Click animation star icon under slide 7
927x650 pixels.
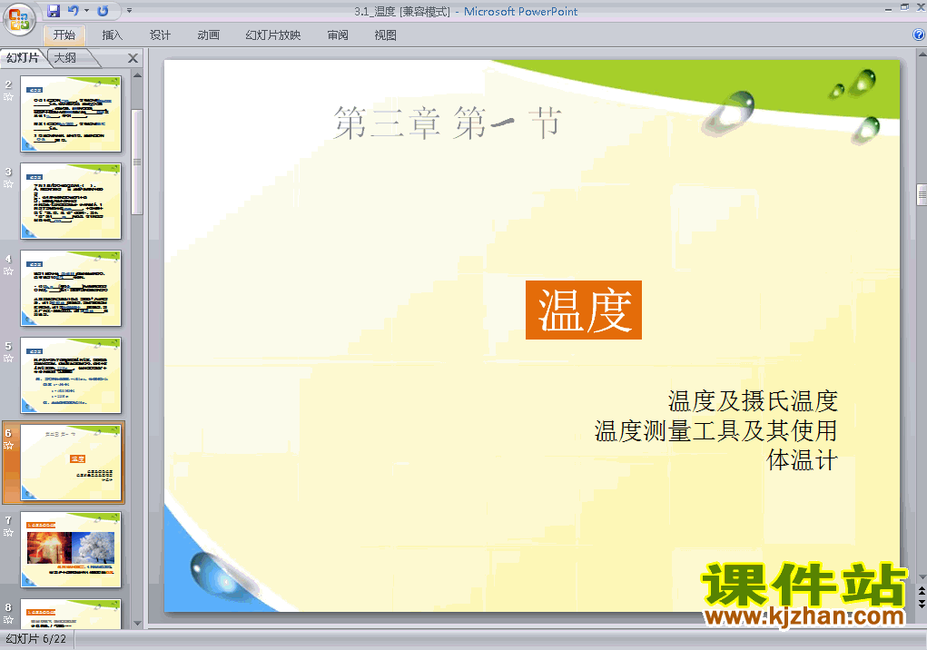[8, 532]
